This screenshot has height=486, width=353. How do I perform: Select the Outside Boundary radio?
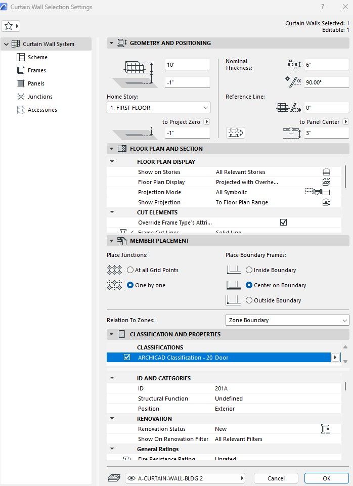[x=249, y=300]
